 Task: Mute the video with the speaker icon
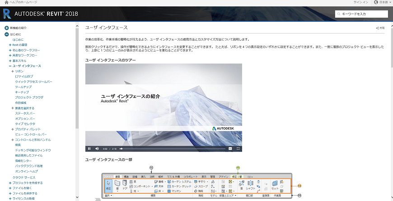click(x=97, y=148)
